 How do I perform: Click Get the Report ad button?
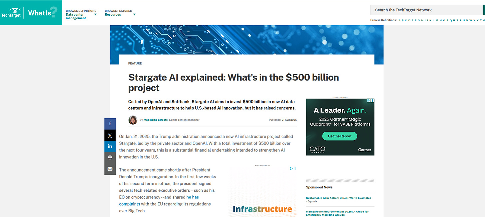coord(339,136)
